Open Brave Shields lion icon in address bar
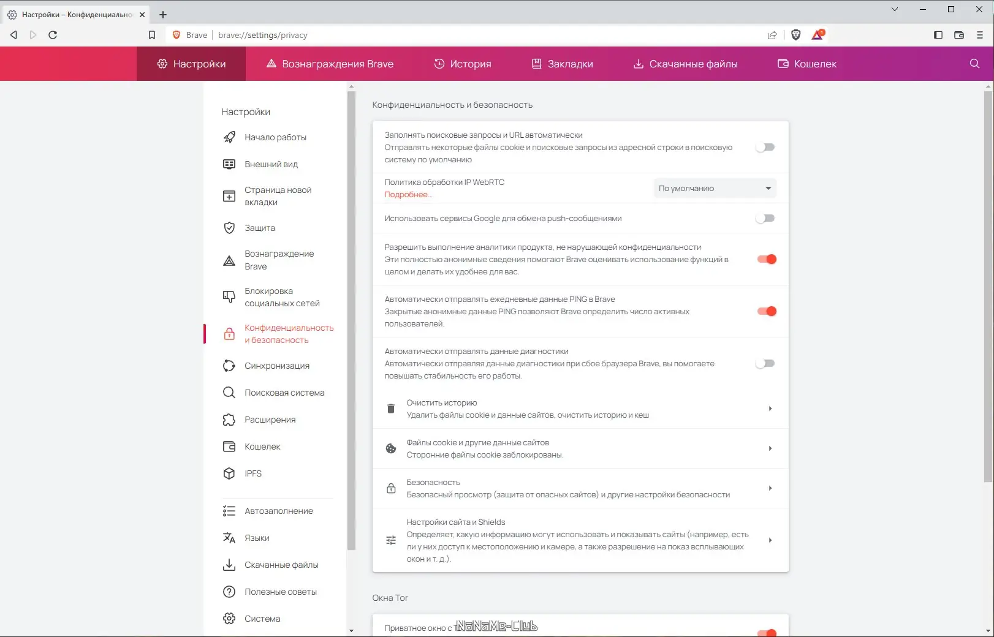The image size is (994, 637). (x=795, y=35)
